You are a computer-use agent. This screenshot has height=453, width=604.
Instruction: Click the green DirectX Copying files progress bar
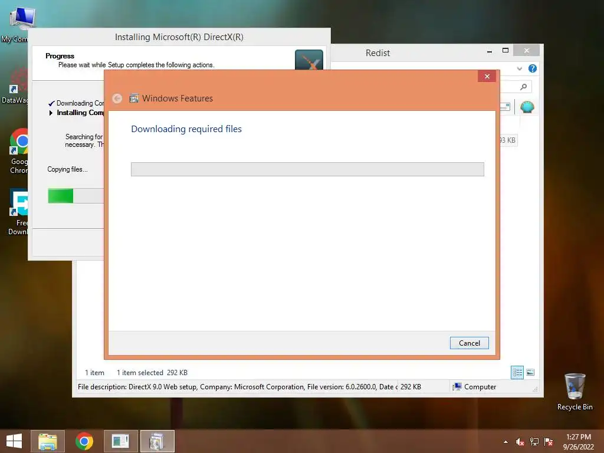pyautogui.click(x=75, y=196)
